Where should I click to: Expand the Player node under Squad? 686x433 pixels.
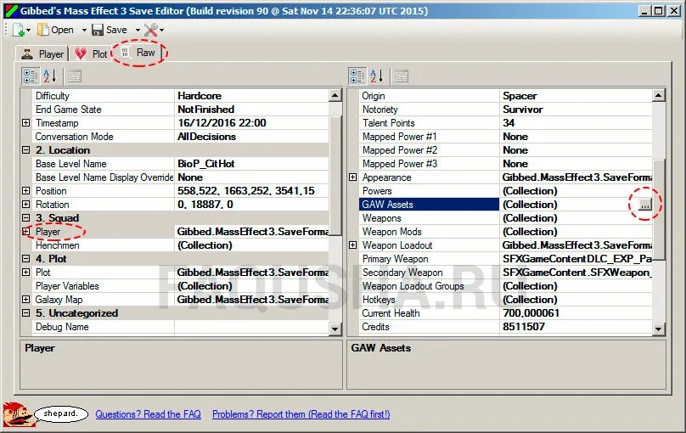(x=25, y=232)
